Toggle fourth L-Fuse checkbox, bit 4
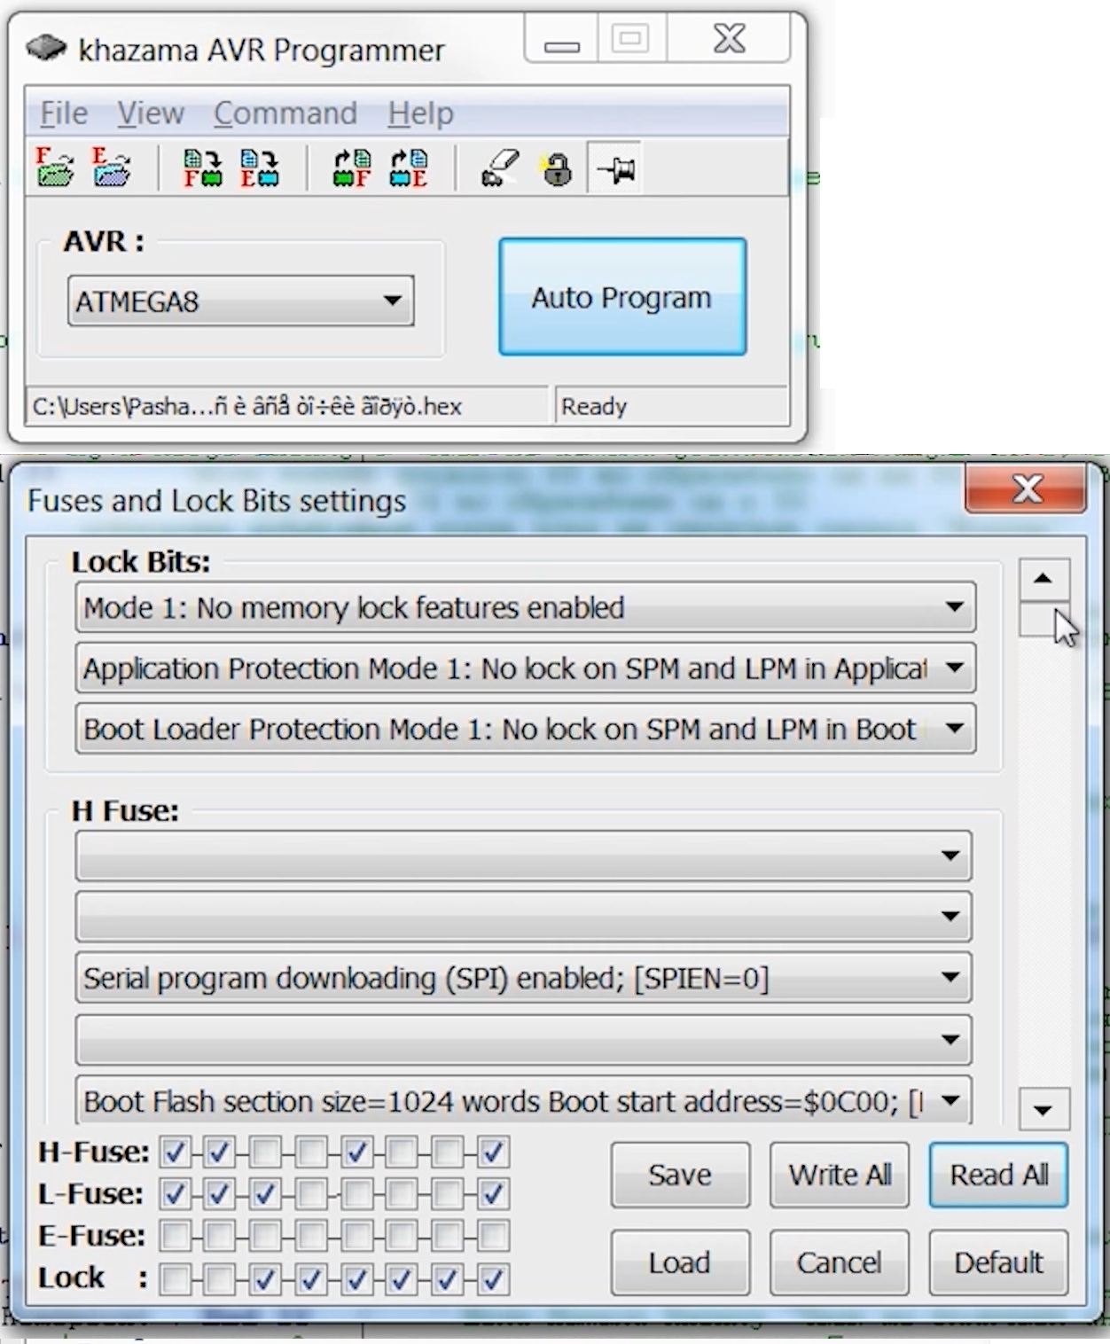The image size is (1110, 1344). [311, 1194]
